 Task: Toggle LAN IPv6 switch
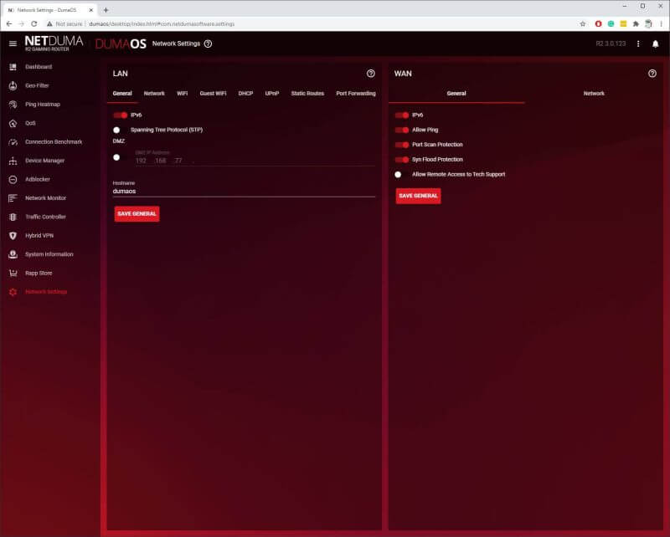click(x=121, y=115)
